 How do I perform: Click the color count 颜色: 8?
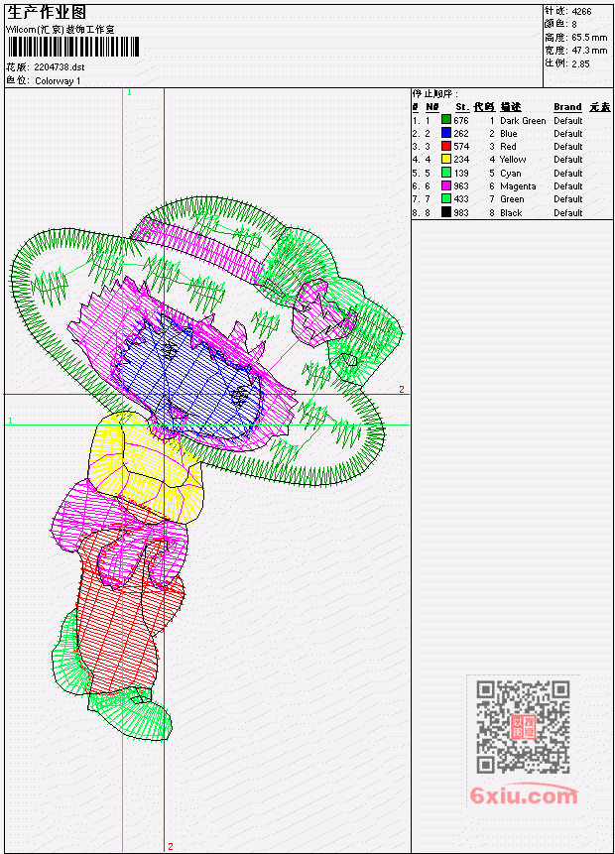click(x=560, y=24)
